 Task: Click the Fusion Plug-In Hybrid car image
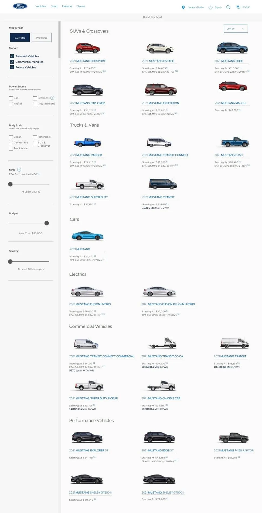159,292
